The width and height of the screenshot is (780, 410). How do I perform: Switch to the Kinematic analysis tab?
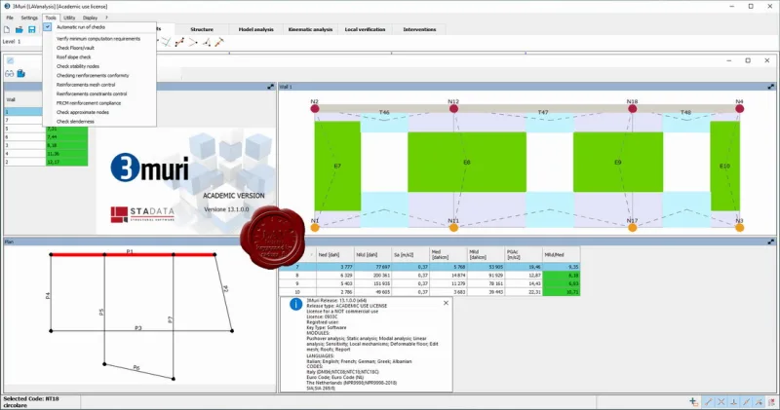tap(310, 29)
